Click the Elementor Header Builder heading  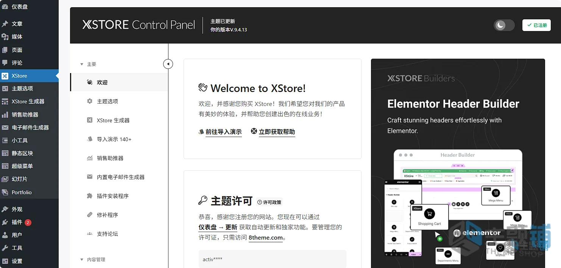click(x=453, y=104)
